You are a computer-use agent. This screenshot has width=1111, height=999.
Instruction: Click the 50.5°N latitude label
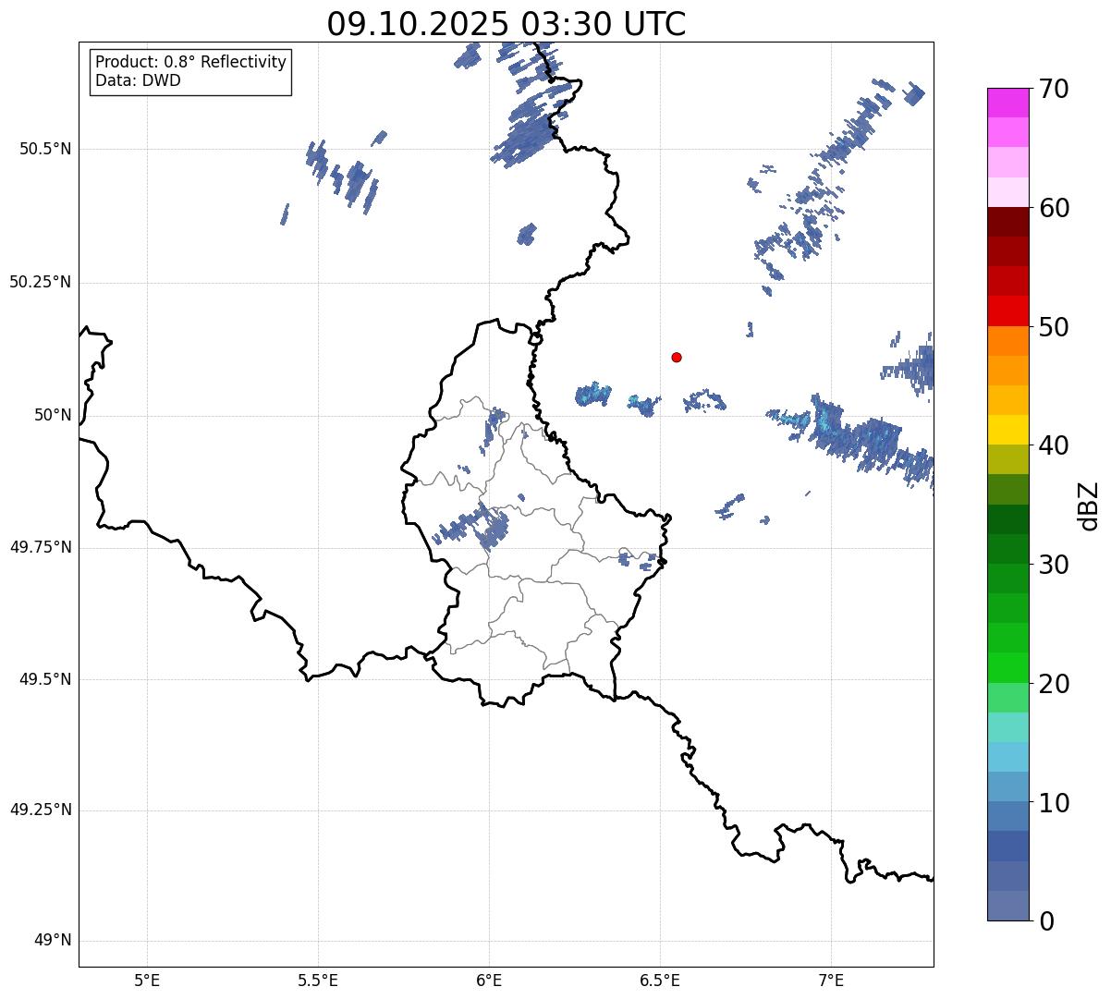pos(45,149)
